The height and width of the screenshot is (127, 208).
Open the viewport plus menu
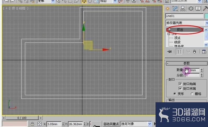point(7,8)
